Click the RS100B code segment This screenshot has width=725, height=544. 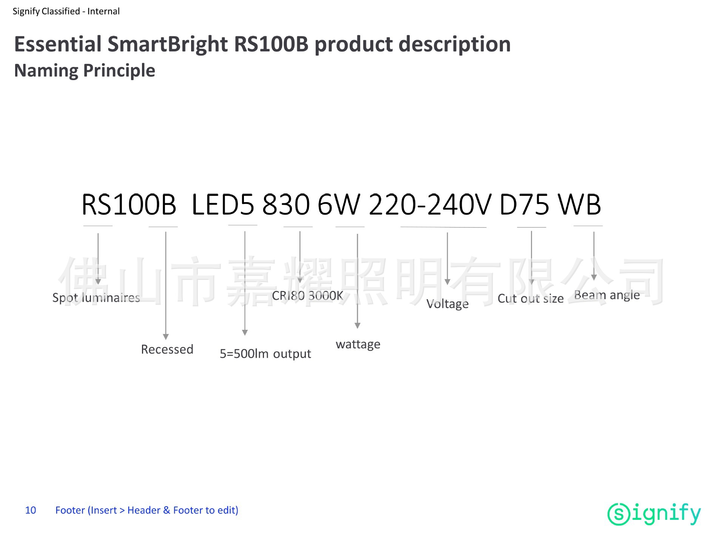coord(129,205)
